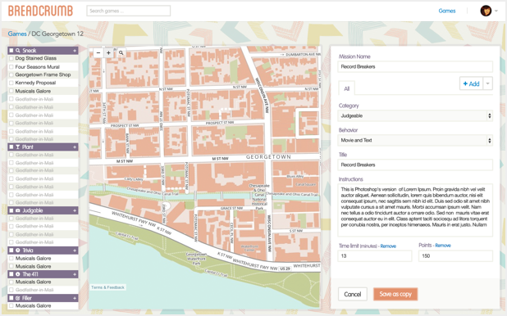The height and width of the screenshot is (316, 507).
Task: Click the + Add button
Action: point(471,84)
